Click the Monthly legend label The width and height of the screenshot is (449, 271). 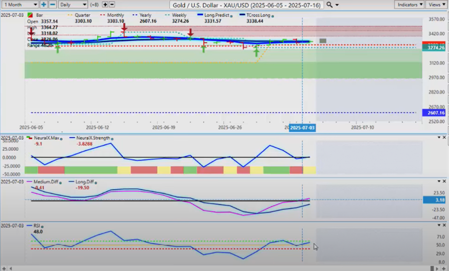click(x=115, y=15)
